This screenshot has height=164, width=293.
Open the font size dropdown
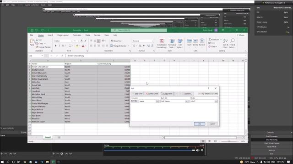pos(79,41)
